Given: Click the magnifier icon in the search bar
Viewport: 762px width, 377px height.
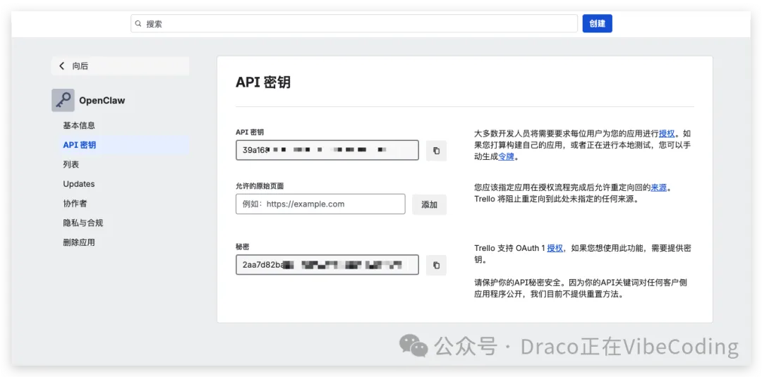Looking at the screenshot, I should point(138,23).
